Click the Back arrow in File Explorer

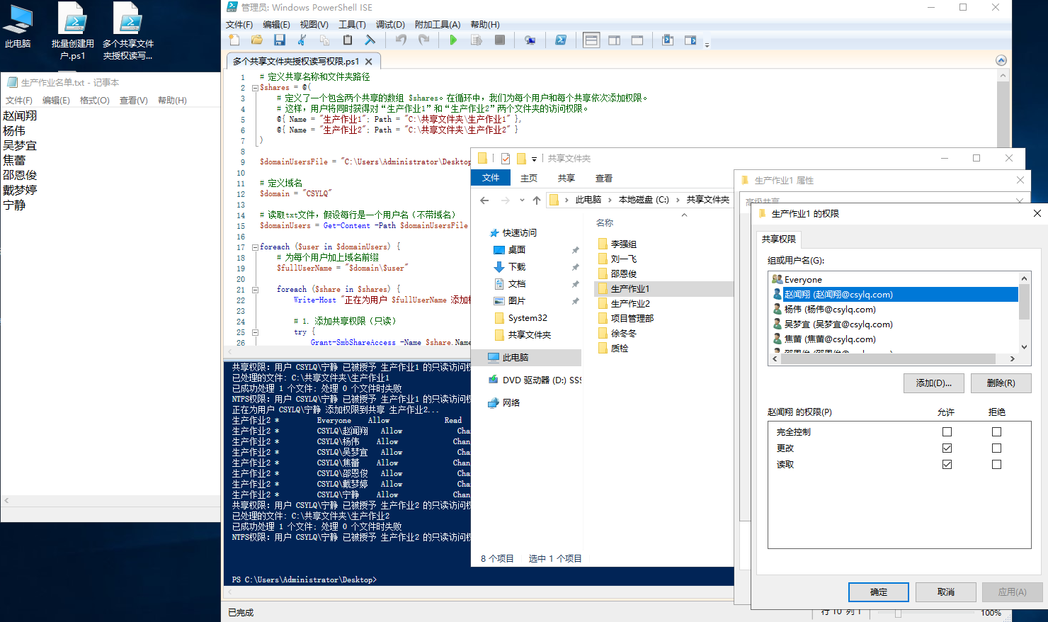484,200
